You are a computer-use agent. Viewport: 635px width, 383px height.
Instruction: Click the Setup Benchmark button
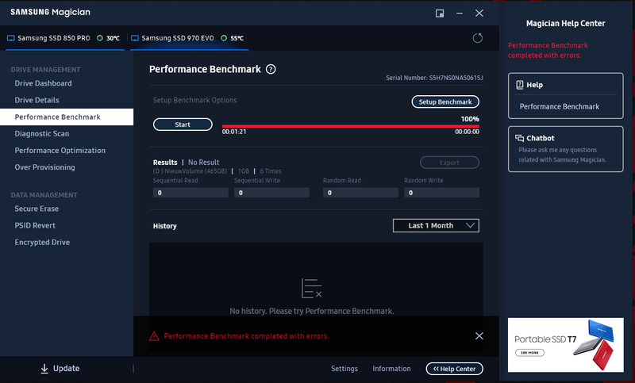pyautogui.click(x=445, y=102)
